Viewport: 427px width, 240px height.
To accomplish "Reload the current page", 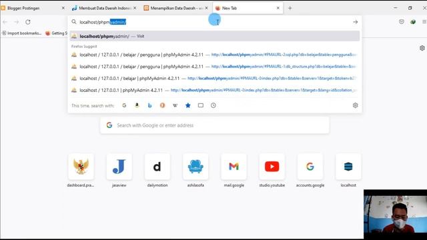I will pyautogui.click(x=28, y=22).
